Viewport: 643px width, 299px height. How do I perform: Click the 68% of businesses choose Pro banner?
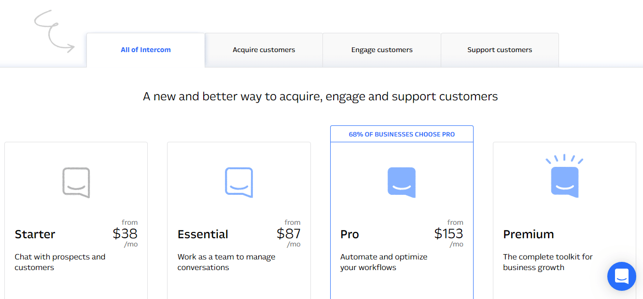(x=402, y=134)
